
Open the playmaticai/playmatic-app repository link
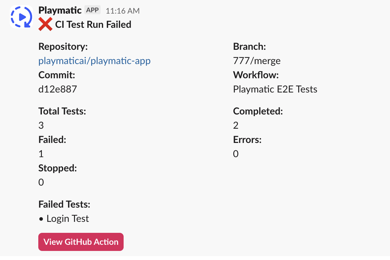94,61
